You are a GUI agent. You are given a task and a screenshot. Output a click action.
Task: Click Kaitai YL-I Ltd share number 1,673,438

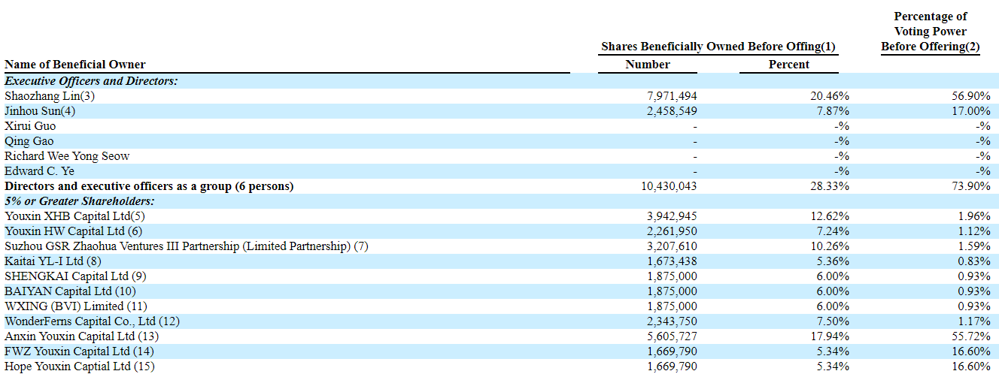coord(672,261)
